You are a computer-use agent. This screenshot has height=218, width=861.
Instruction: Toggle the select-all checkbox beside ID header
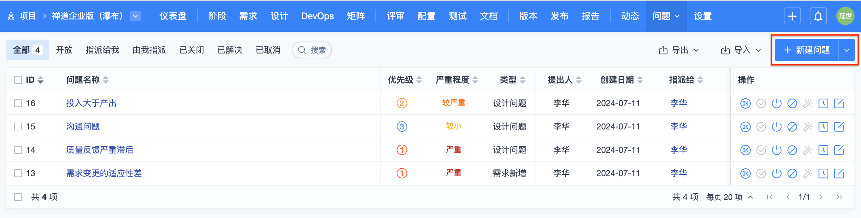coord(18,80)
